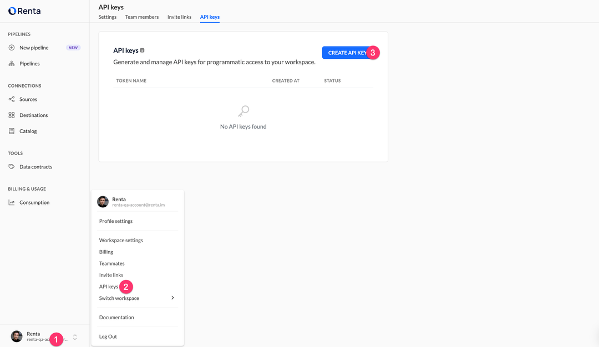Image resolution: width=599 pixels, height=347 pixels.
Task: Select the New pipeline icon in sidebar
Action: [12, 48]
